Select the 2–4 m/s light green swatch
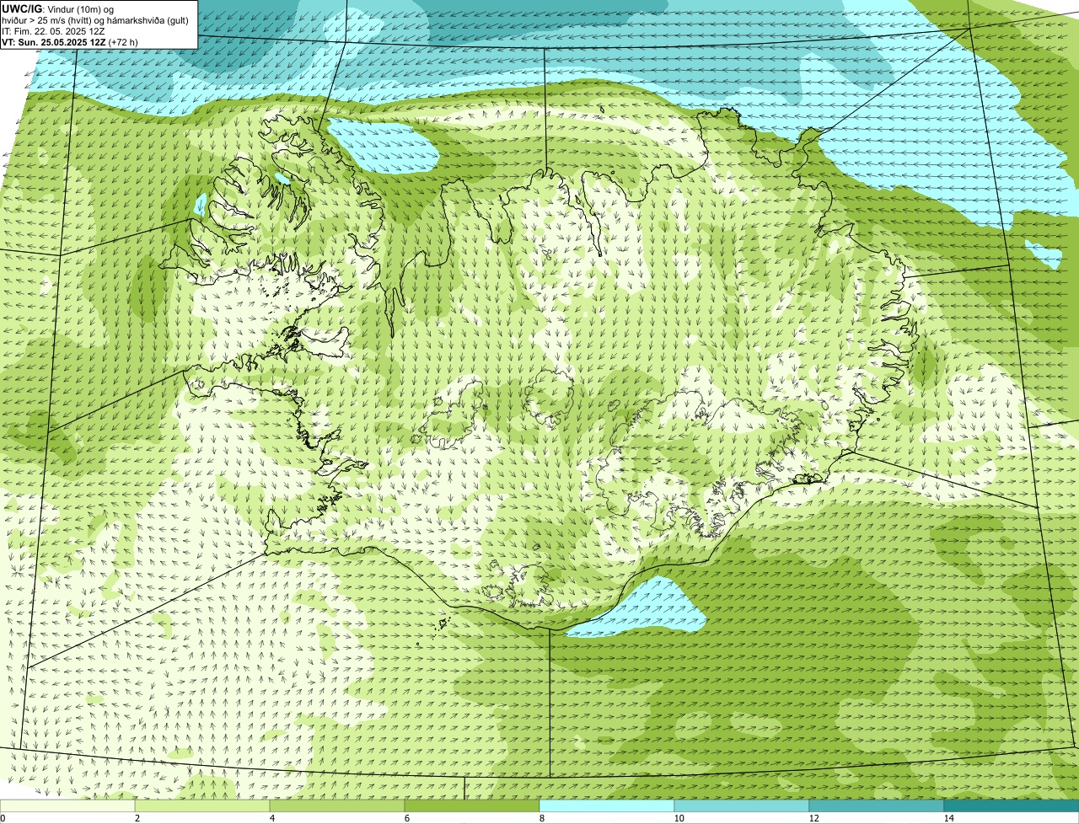 202,805
